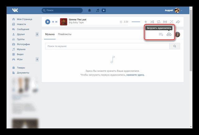Open the Gimme The Loot album cover

tap(63, 22)
